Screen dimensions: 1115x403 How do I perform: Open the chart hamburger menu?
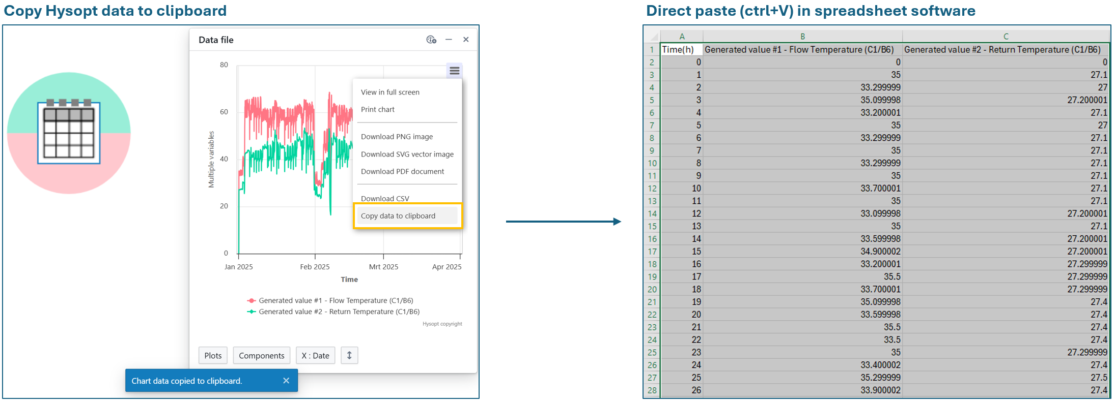454,71
